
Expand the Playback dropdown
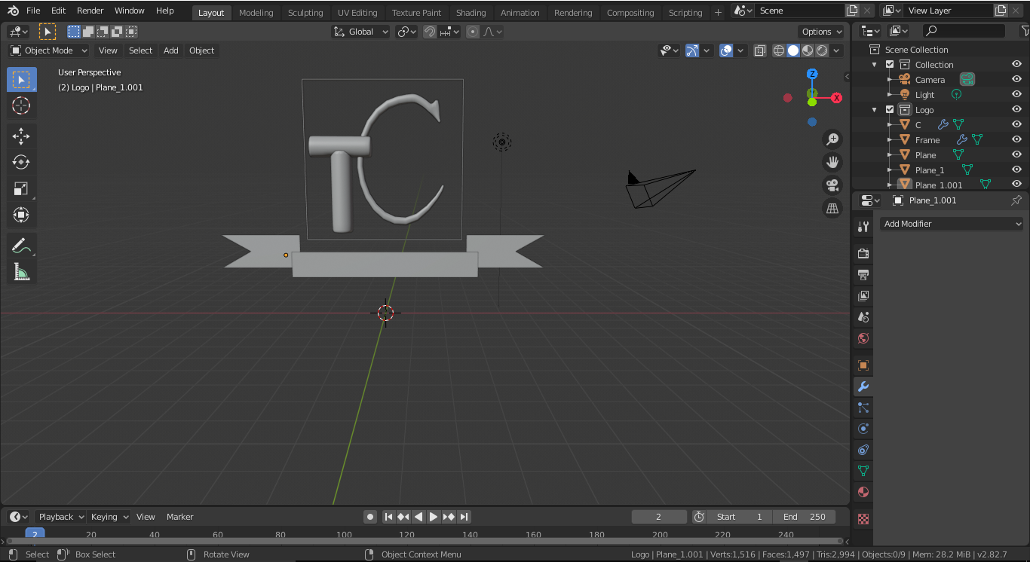[x=61, y=517]
